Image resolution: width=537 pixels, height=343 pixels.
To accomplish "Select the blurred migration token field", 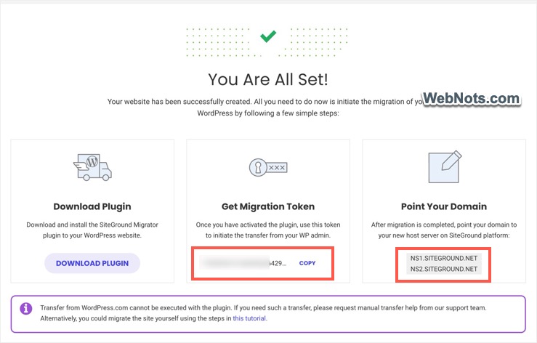I will (244, 262).
